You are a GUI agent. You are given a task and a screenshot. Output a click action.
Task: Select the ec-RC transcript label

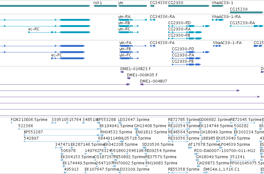(34, 29)
